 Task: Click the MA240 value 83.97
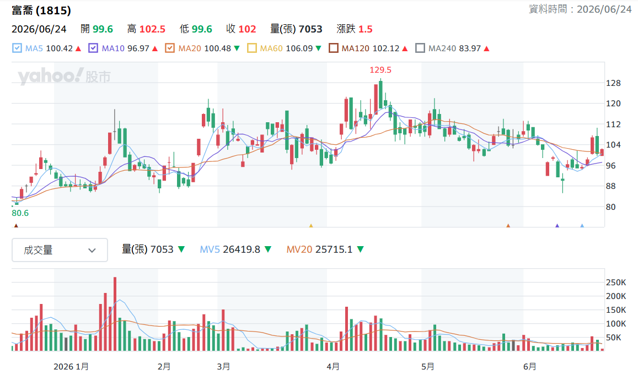pos(470,48)
